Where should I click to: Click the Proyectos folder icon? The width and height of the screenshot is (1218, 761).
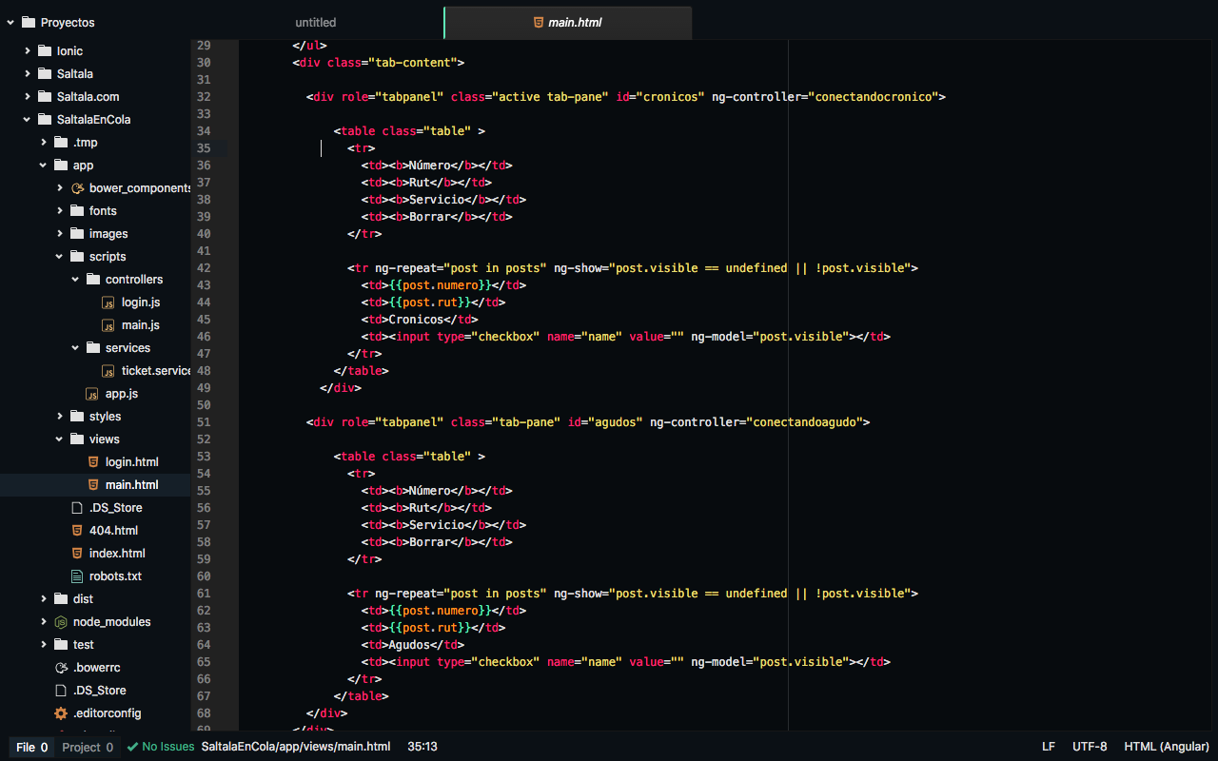[28, 22]
